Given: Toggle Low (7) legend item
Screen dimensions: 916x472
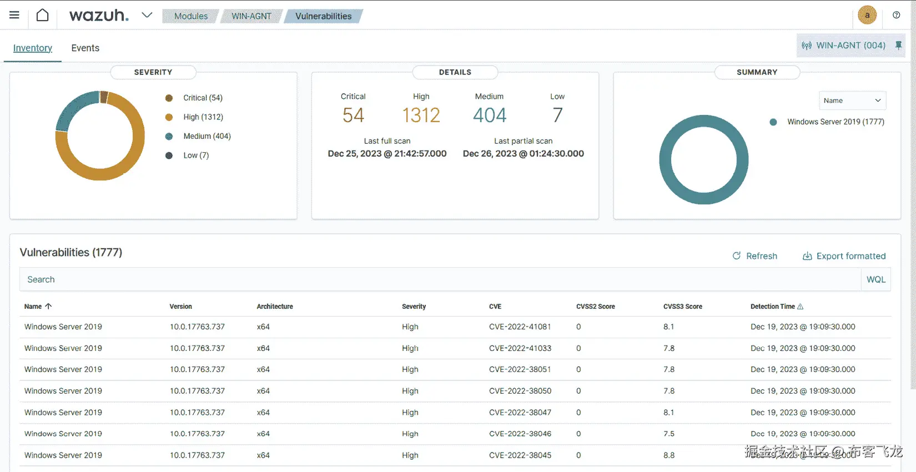Looking at the screenshot, I should 188,155.
